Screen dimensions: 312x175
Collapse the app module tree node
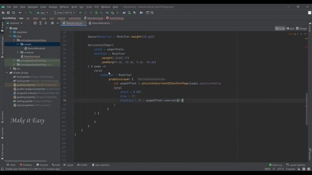[x=7, y=28]
